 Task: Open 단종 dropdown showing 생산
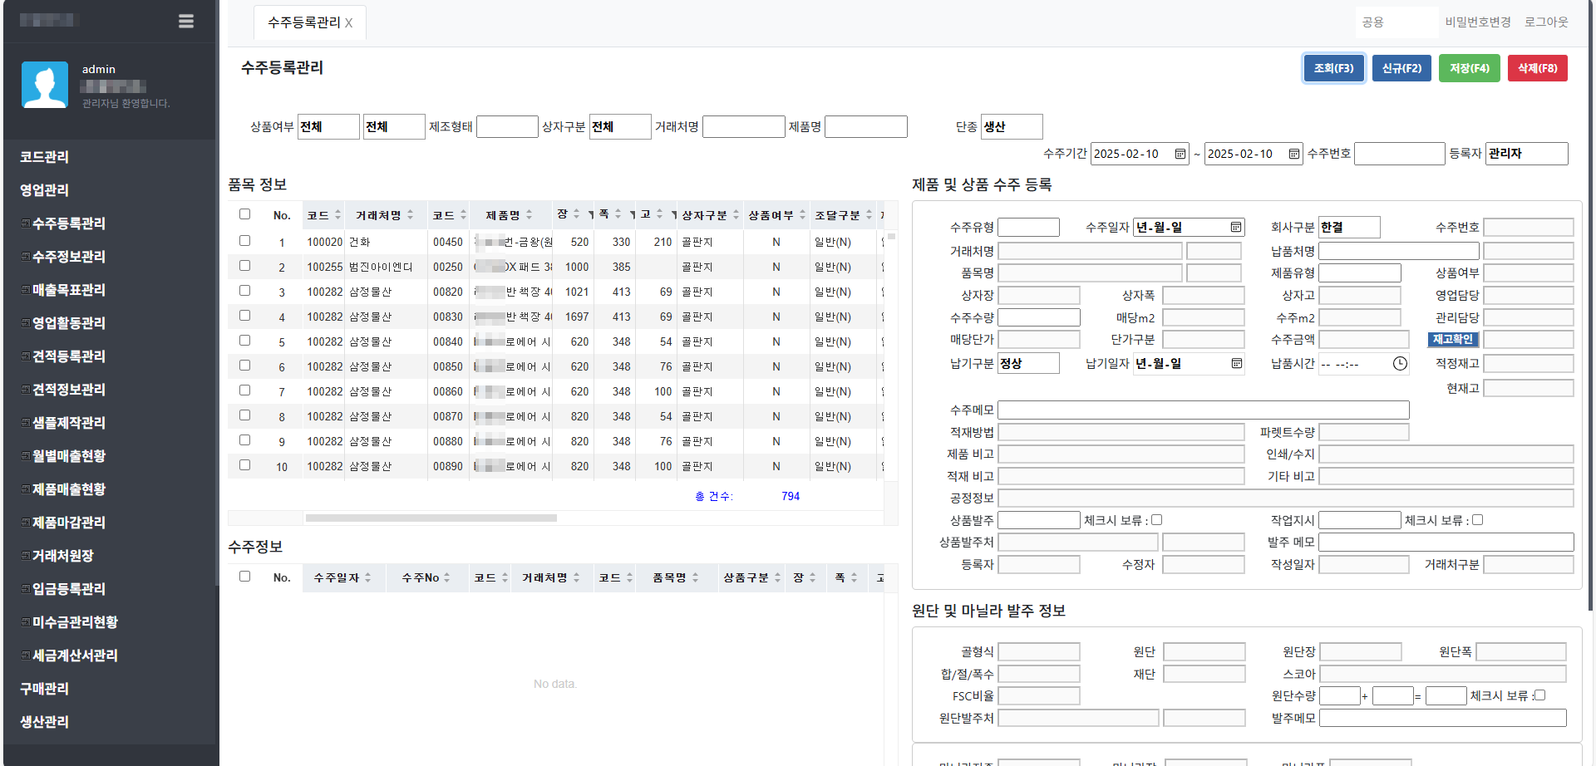[1012, 126]
